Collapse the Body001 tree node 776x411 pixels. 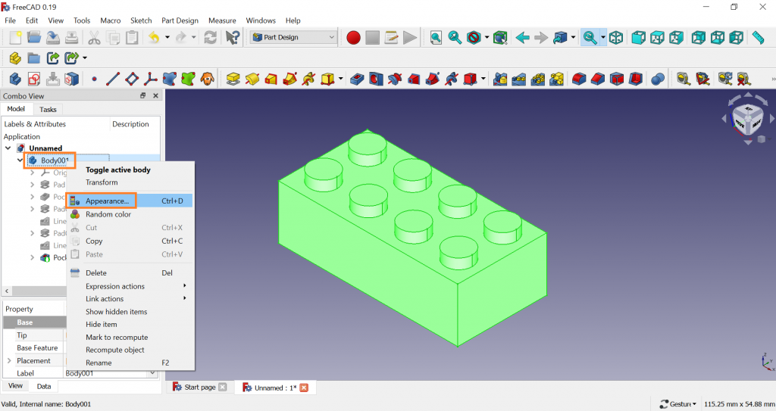pyautogui.click(x=20, y=160)
